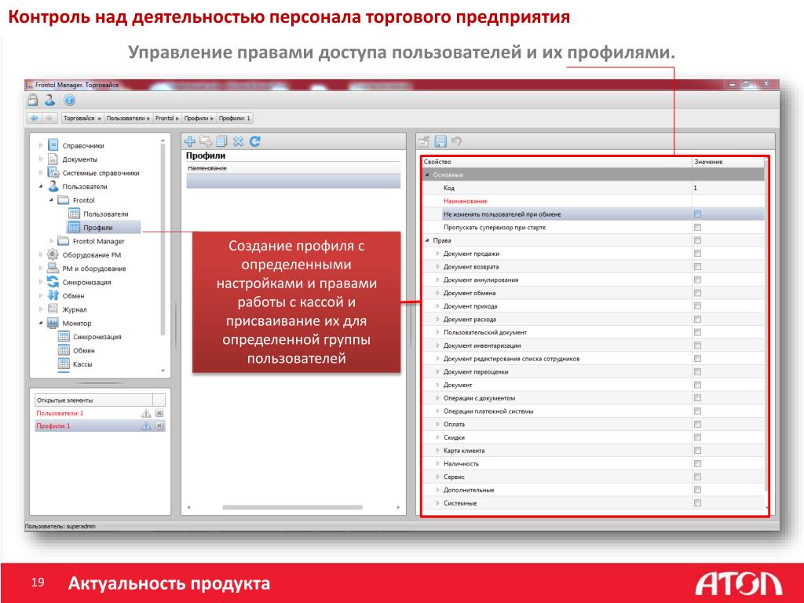
Task: Click the Свойство column header
Action: (x=557, y=162)
